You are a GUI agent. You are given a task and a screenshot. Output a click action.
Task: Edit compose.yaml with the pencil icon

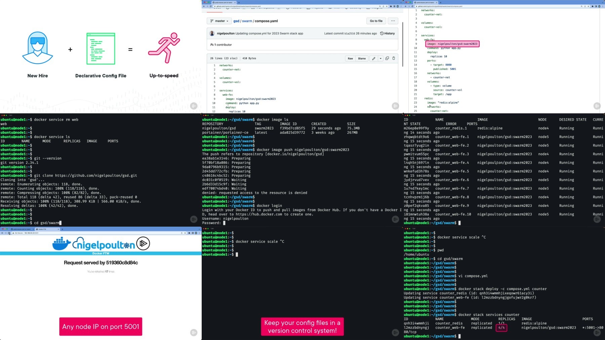373,59
